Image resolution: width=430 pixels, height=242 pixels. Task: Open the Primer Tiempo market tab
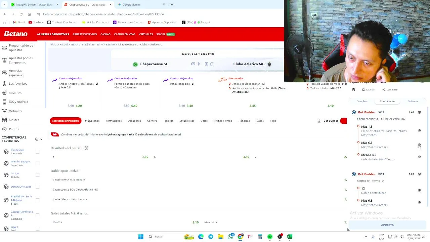(223, 121)
